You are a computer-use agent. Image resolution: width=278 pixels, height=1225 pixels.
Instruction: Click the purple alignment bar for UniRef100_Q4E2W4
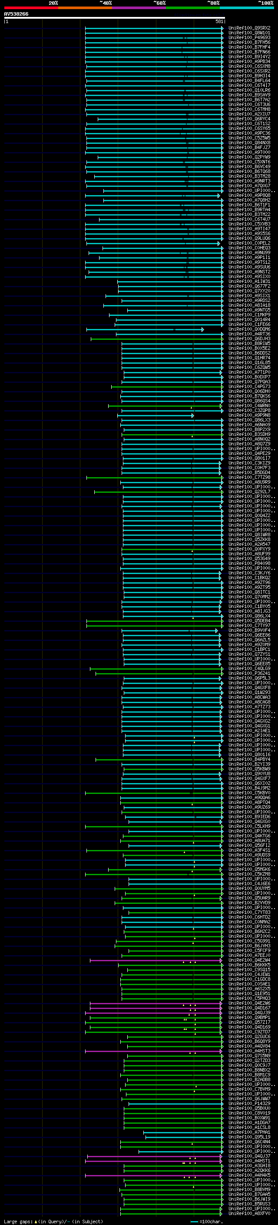tap(156, 961)
